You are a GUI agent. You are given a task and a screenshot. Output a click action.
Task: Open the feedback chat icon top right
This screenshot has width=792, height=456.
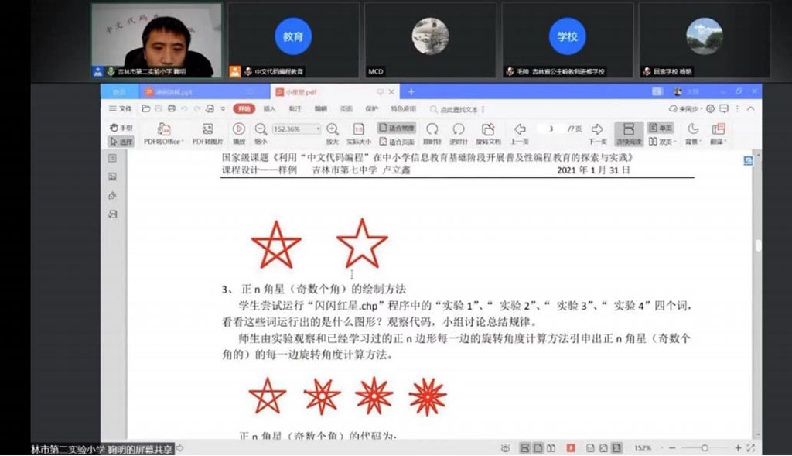pyautogui.click(x=724, y=108)
